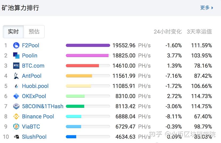Open the ViaBTC pool link
221x143 pixels.
pyautogui.click(x=31, y=127)
